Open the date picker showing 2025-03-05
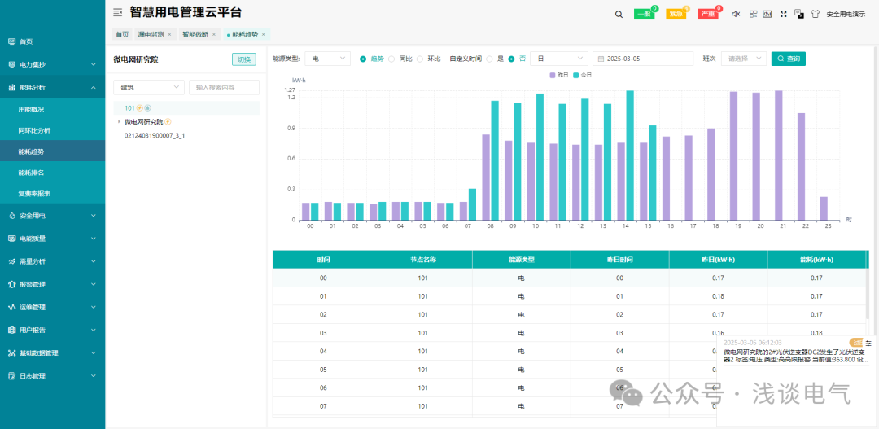The height and width of the screenshot is (429, 879). pos(643,59)
